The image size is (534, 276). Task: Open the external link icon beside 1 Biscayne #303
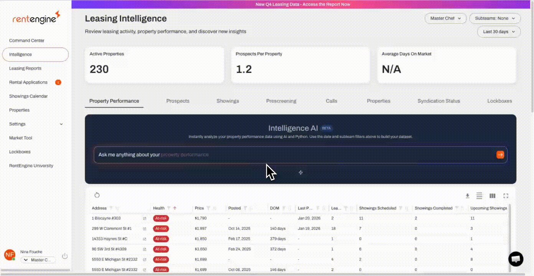pos(144,218)
